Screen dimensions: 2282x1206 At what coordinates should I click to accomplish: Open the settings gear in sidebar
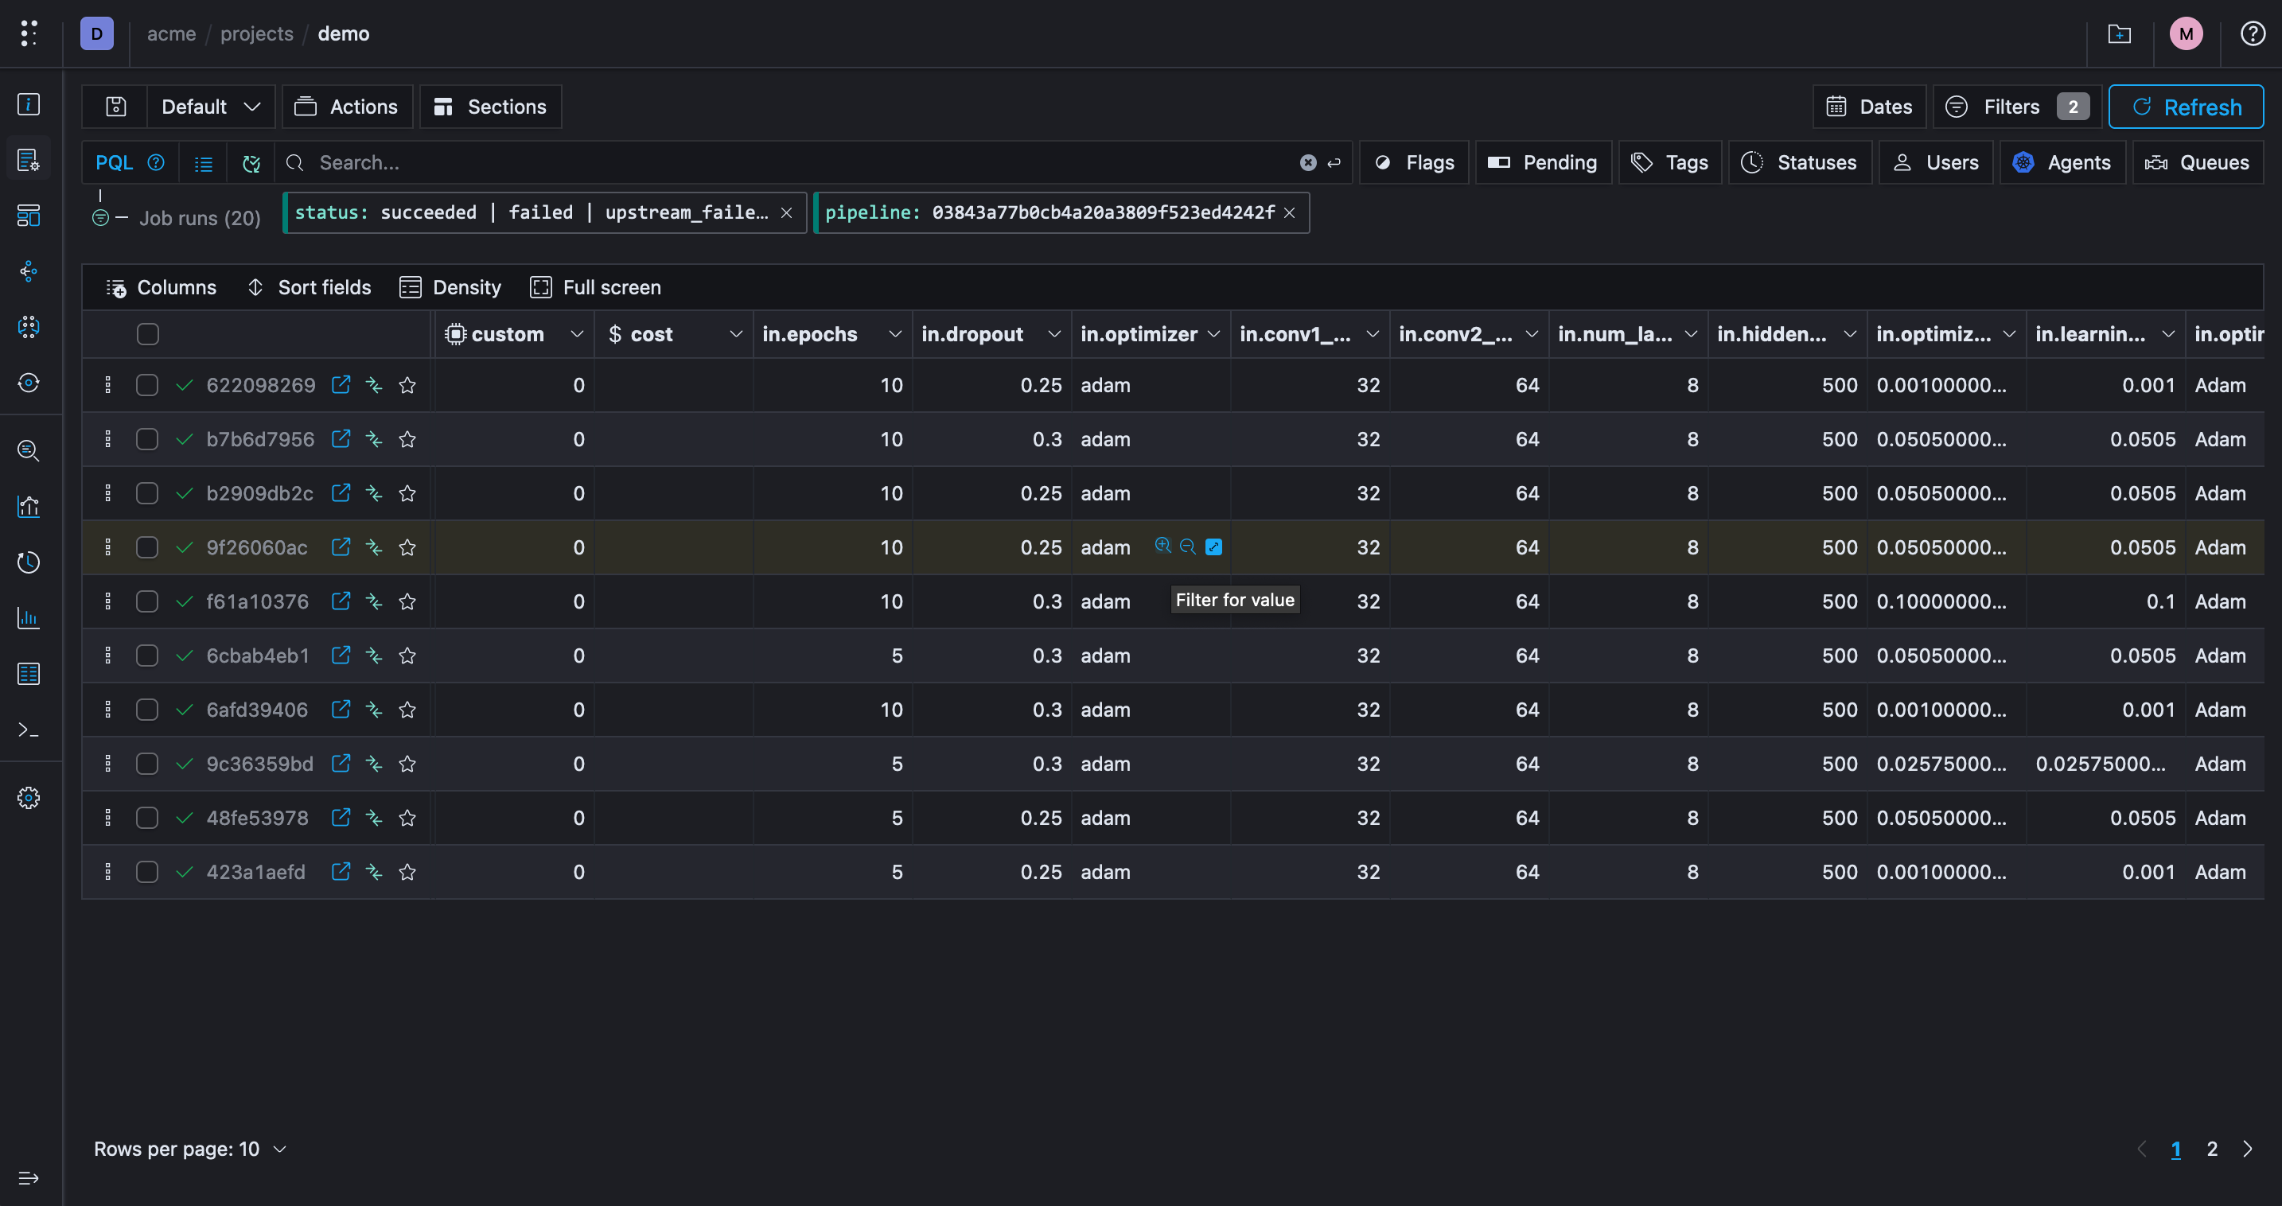pos(29,798)
